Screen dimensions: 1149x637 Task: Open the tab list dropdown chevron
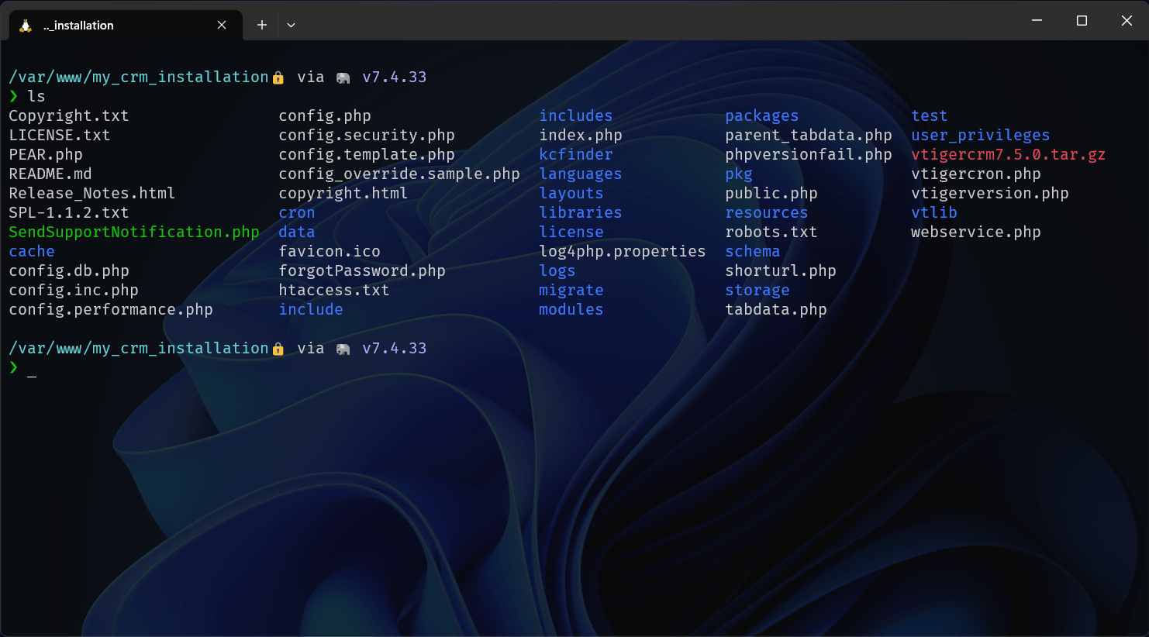291,25
